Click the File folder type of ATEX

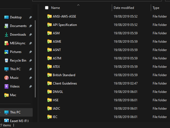160,67
